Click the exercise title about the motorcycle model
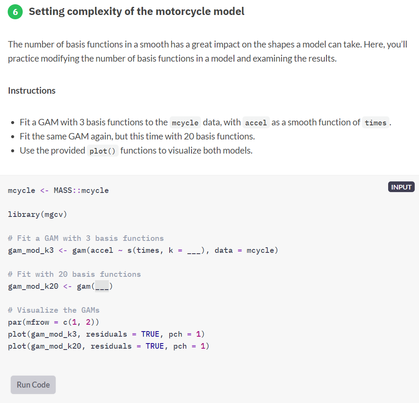 [x=137, y=12]
